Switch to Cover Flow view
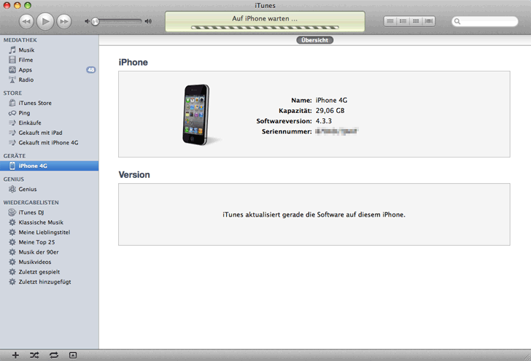Viewport: 531px width, 361px height. (429, 21)
